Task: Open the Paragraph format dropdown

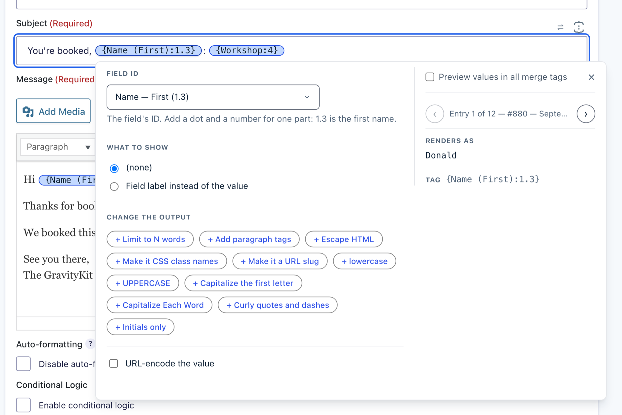Action: [x=58, y=147]
